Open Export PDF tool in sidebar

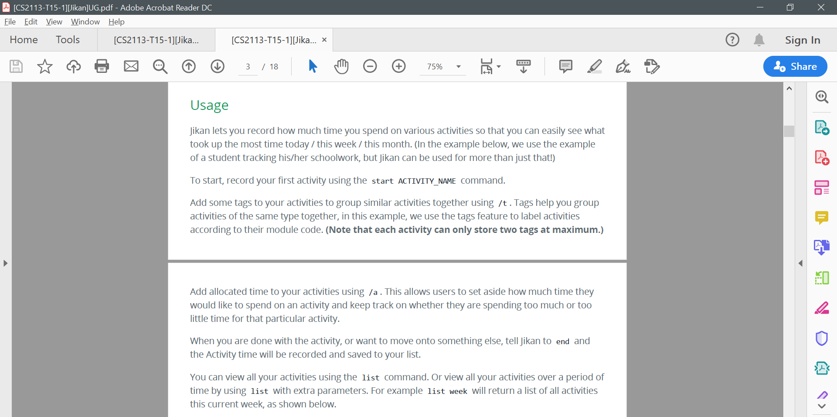tap(822, 127)
